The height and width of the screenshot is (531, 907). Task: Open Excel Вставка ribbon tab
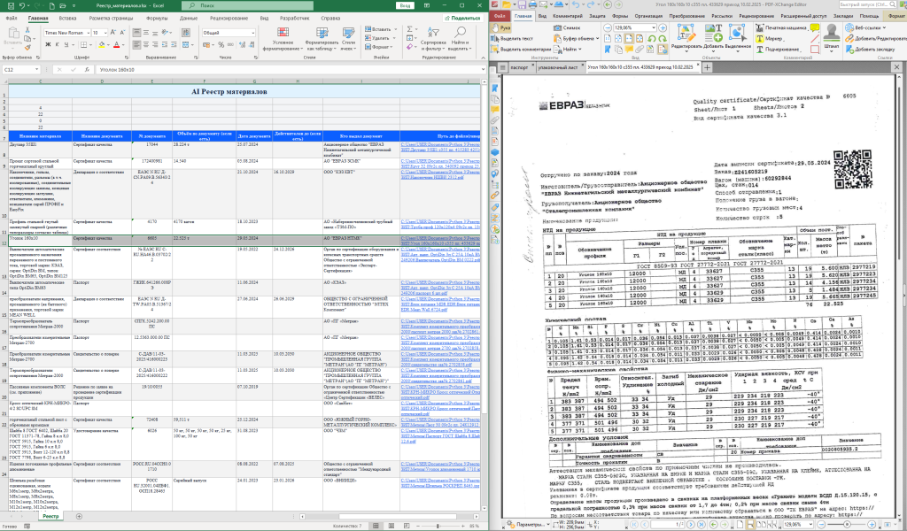[x=67, y=19]
